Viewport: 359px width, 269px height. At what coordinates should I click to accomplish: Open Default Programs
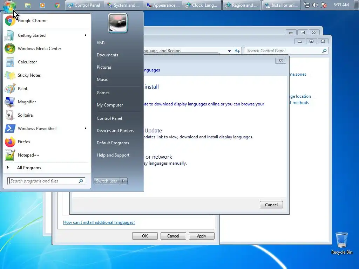(x=113, y=143)
